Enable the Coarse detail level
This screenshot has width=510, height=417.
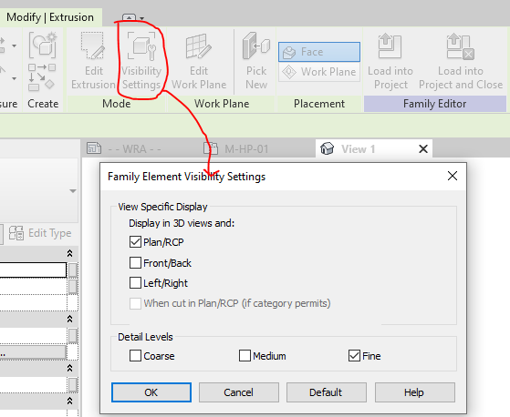135,356
